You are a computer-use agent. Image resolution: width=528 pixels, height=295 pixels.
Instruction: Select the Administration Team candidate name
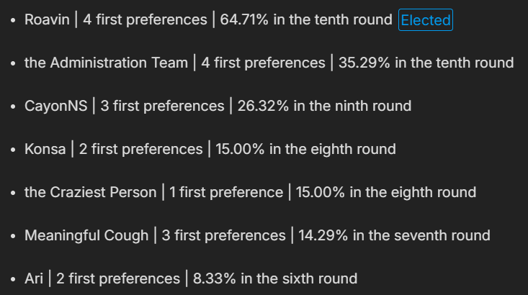[x=105, y=63]
